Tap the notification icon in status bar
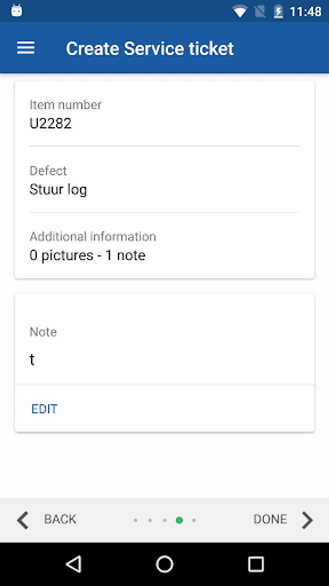The image size is (329, 586). click(x=16, y=11)
